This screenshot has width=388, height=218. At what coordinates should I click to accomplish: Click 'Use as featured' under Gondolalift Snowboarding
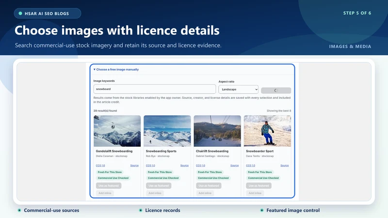tap(109, 186)
